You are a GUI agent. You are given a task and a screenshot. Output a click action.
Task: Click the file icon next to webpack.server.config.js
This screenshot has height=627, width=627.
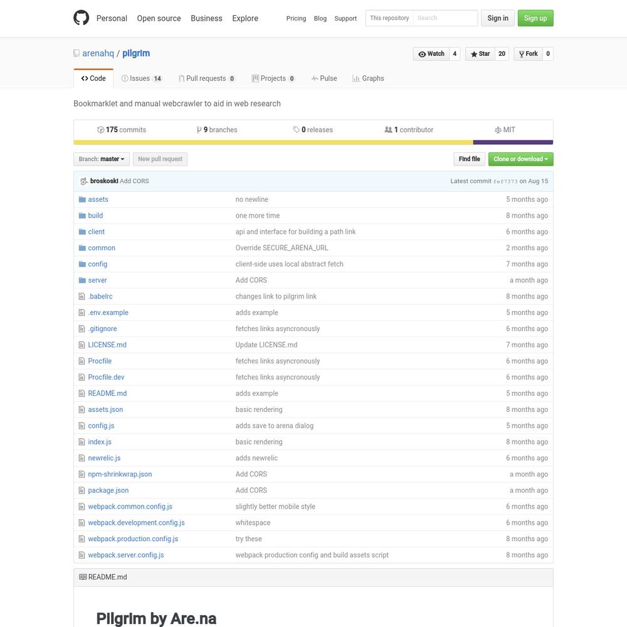82,555
